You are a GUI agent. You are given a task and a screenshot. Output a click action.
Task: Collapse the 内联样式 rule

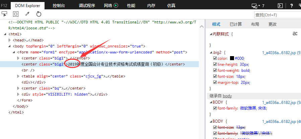tap(211, 34)
